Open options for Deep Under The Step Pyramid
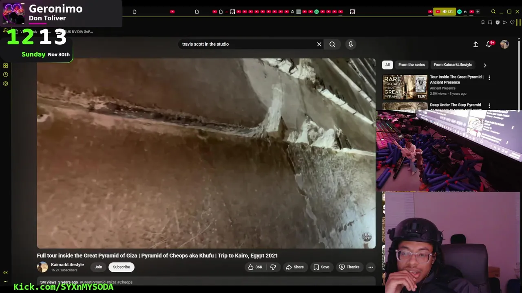Screen dimensions: 522x293 pos(489,106)
